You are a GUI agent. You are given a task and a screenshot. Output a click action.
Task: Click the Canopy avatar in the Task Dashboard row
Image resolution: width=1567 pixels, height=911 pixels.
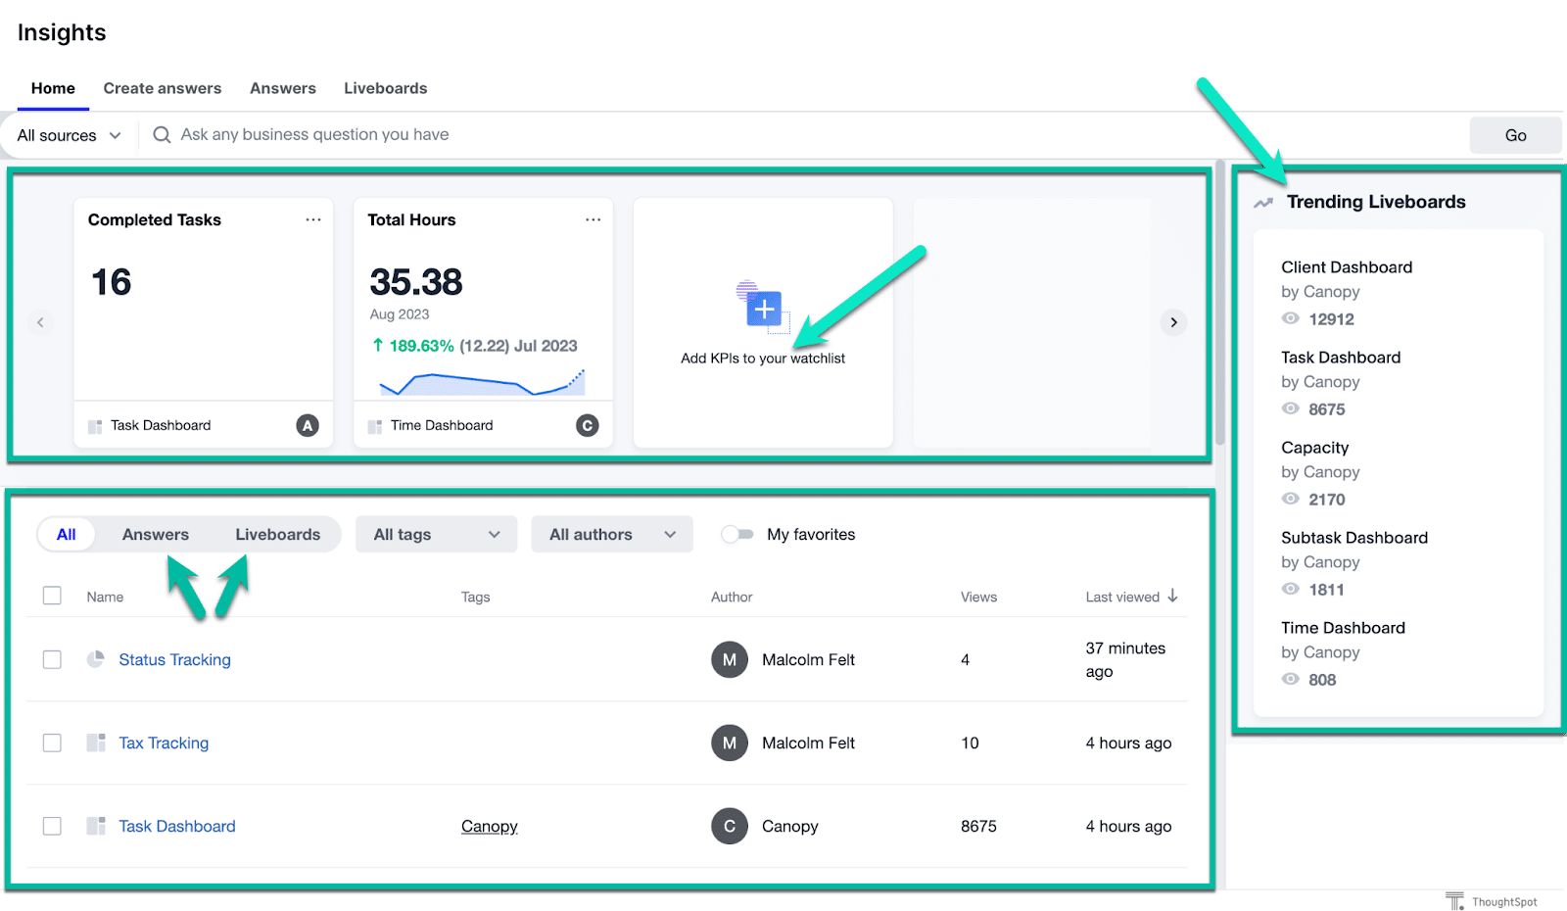[729, 826]
